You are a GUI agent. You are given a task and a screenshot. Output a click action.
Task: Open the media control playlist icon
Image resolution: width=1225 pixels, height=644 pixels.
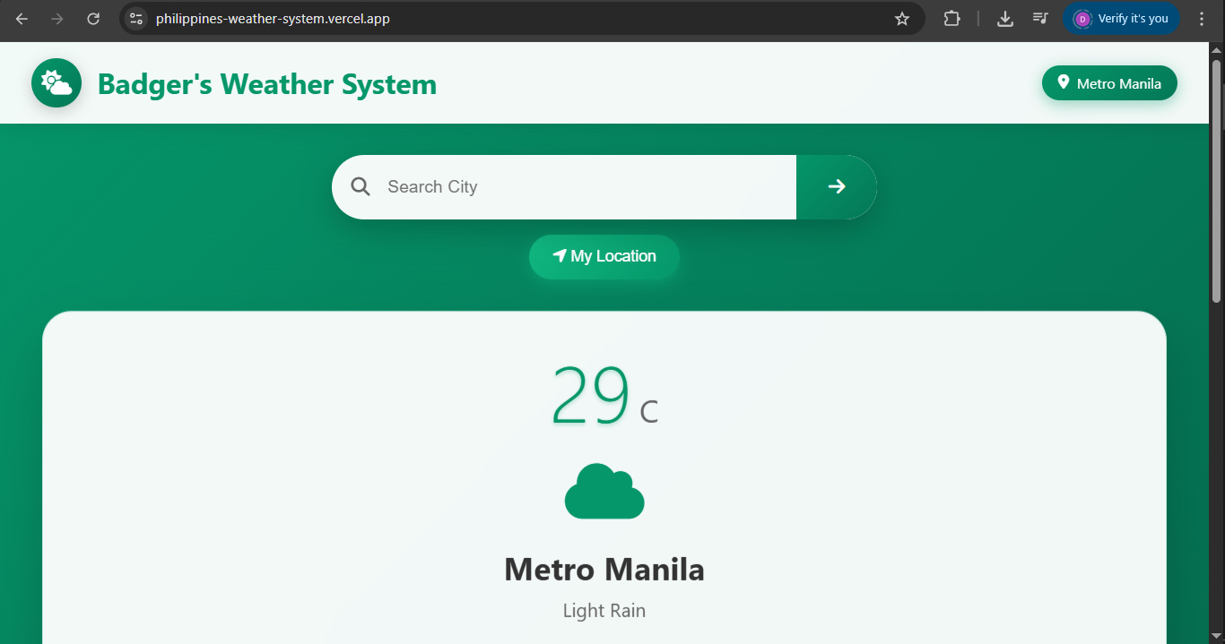tap(1040, 19)
